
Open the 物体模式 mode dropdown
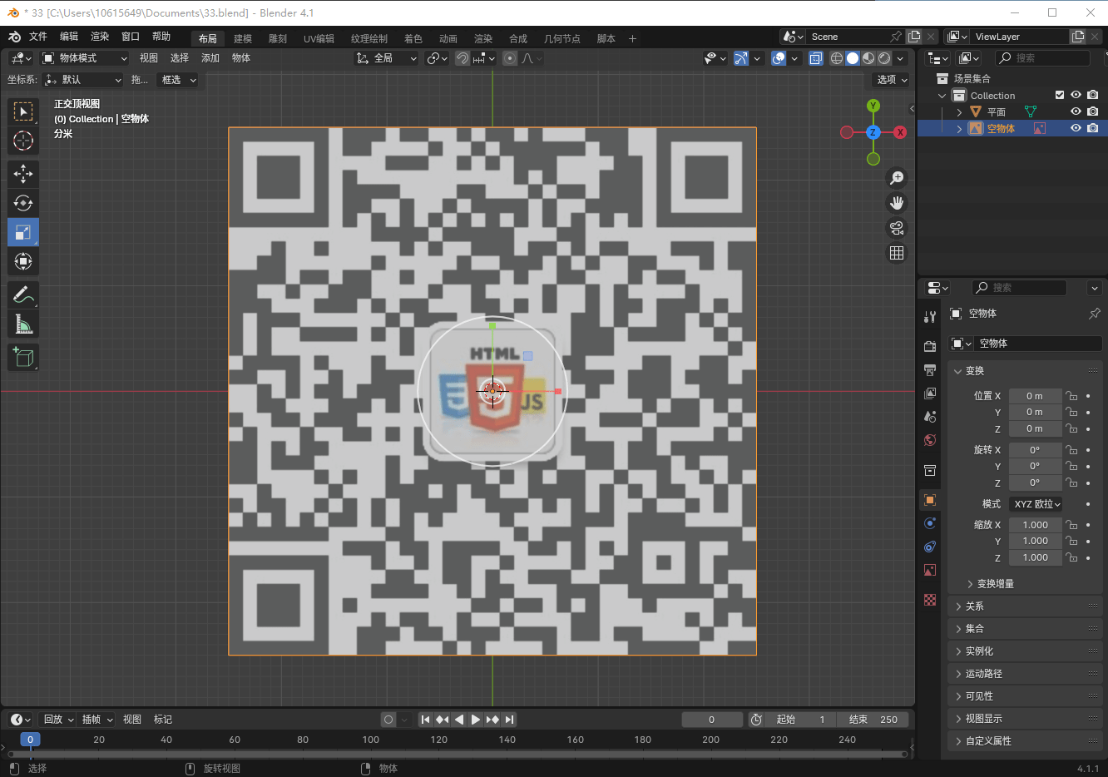click(85, 58)
